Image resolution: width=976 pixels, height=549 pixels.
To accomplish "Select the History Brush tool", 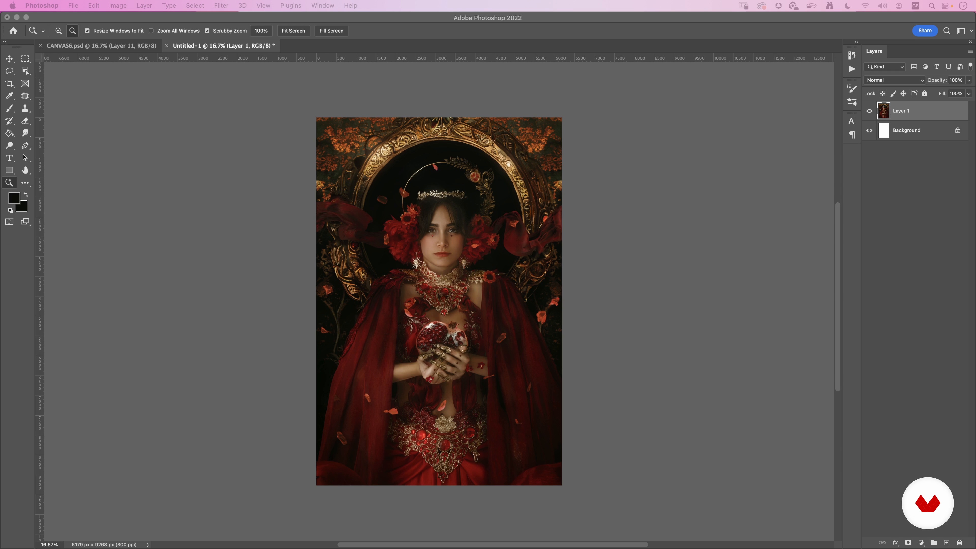I will (9, 121).
